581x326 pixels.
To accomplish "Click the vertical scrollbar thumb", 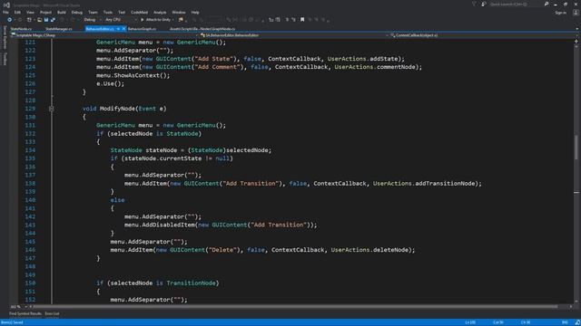I will click(x=576, y=148).
